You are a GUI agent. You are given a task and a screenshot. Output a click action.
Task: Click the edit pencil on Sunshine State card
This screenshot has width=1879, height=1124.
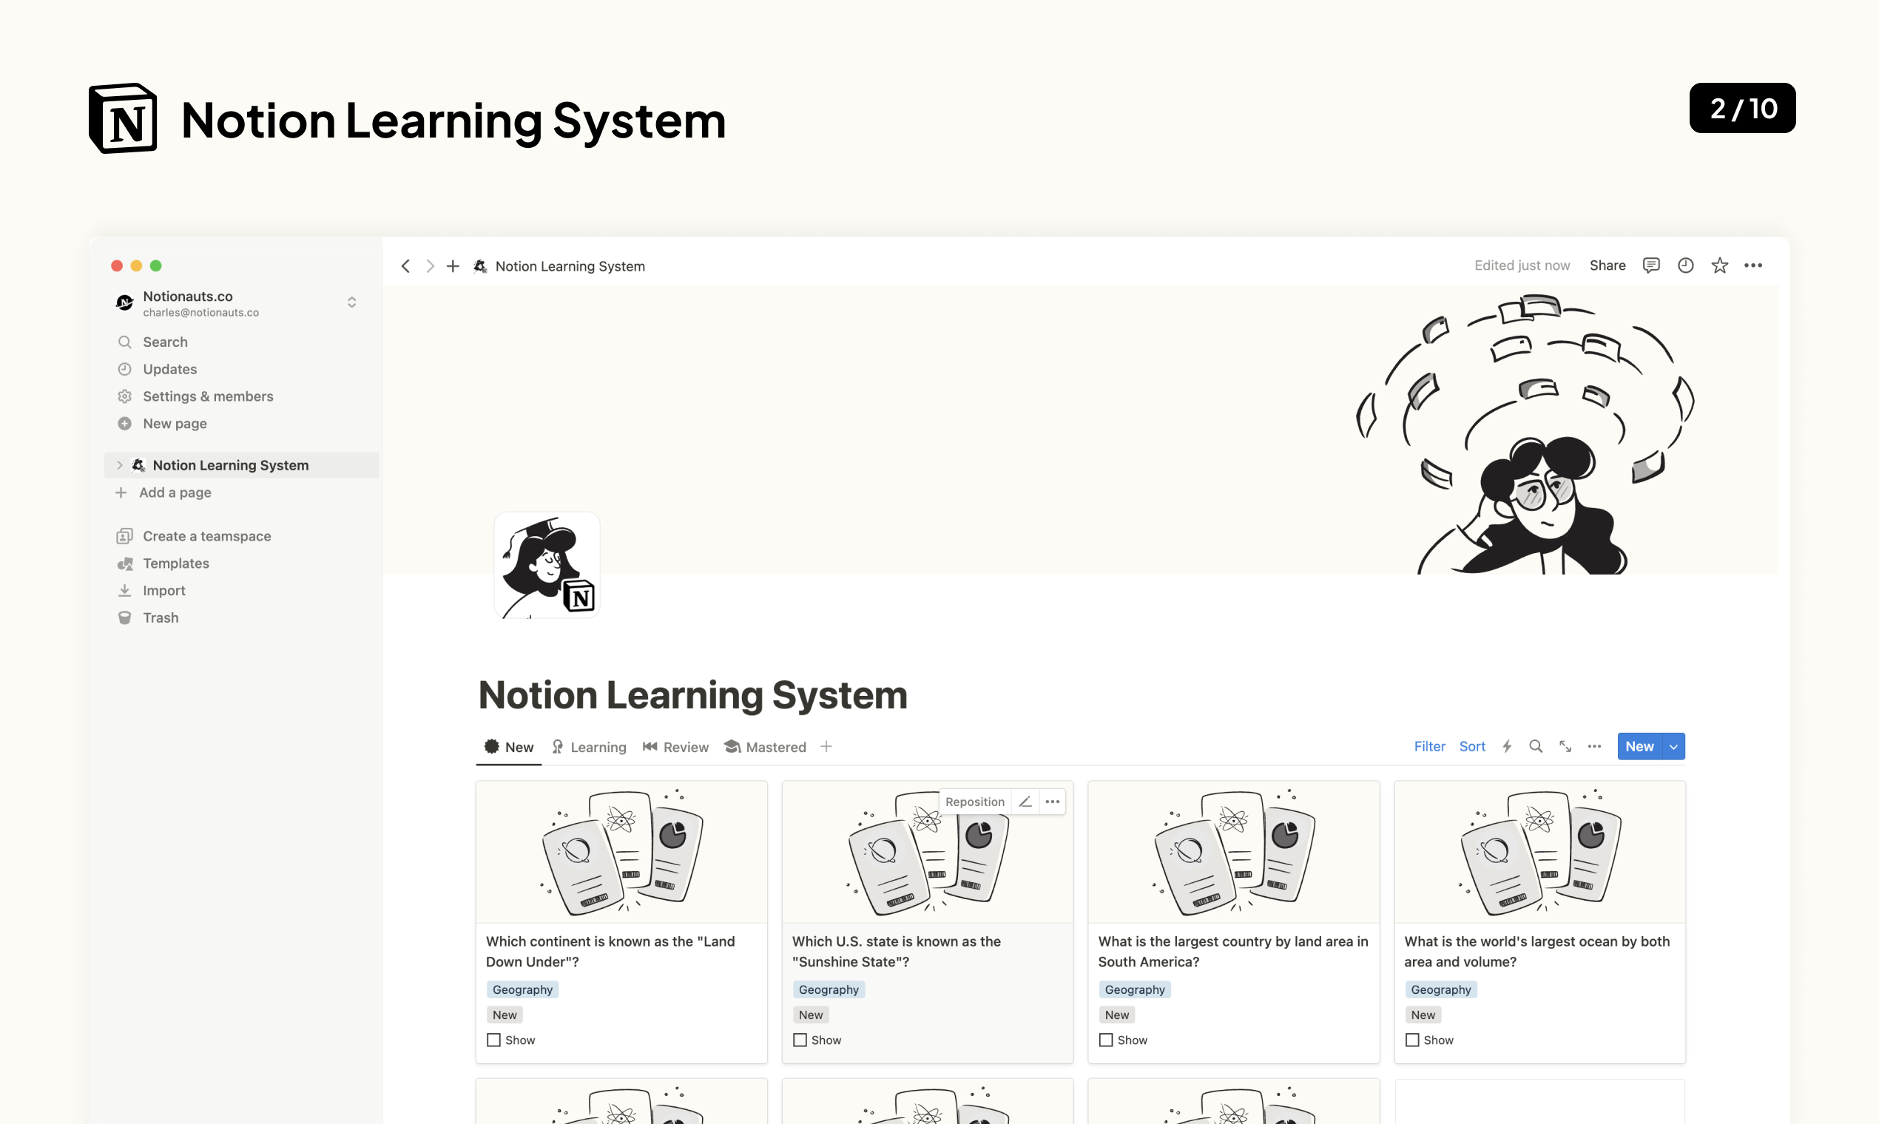point(1025,802)
